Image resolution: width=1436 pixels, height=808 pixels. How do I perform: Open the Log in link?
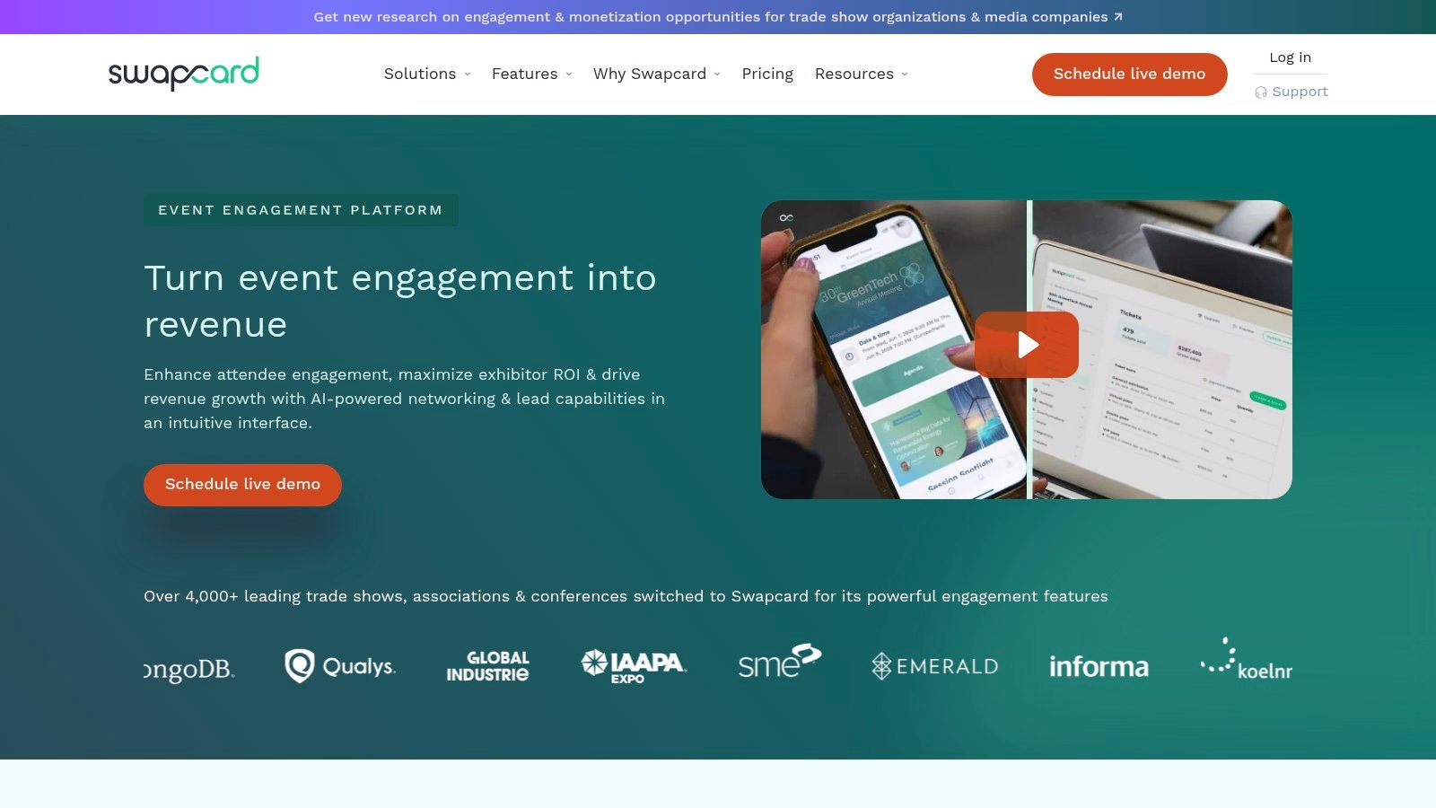1290,57
